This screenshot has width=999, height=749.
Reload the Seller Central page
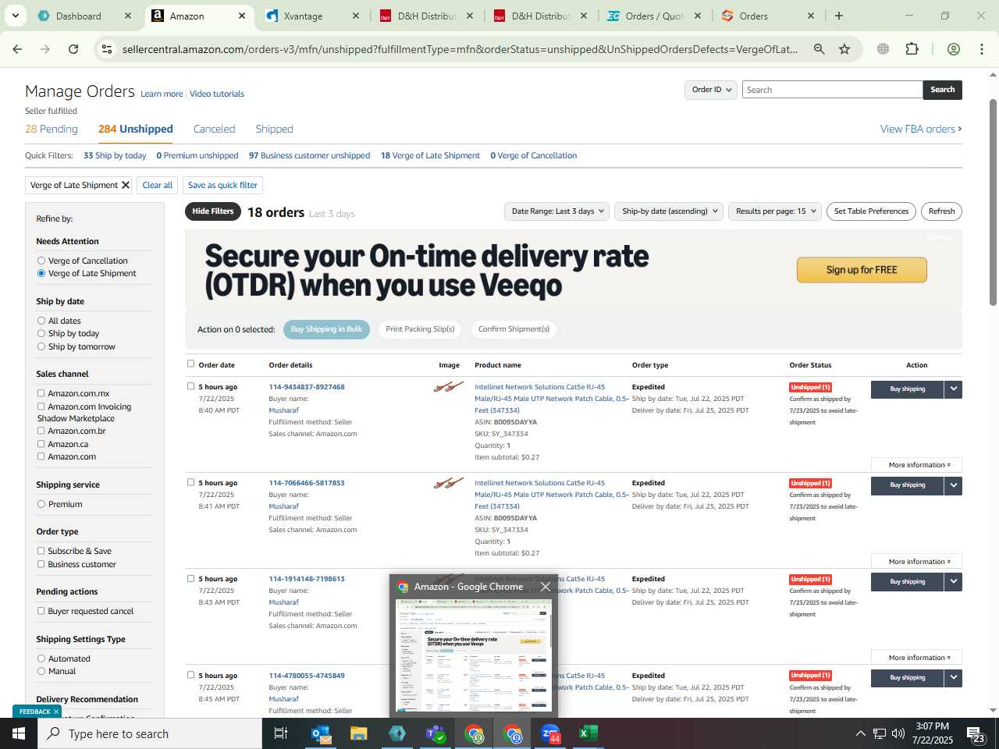(x=73, y=49)
